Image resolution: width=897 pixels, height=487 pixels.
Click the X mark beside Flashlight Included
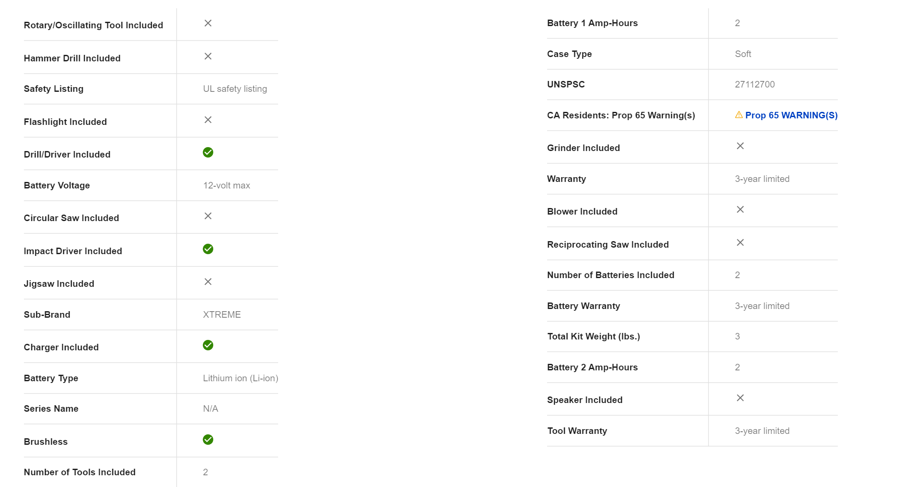208,120
